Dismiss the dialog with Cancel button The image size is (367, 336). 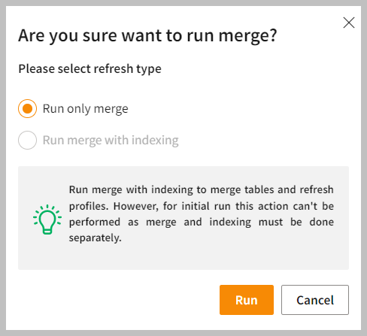315,300
